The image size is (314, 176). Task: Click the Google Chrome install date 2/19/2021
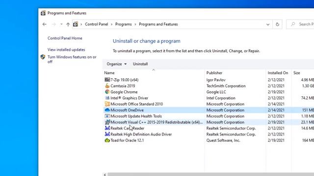click(276, 92)
